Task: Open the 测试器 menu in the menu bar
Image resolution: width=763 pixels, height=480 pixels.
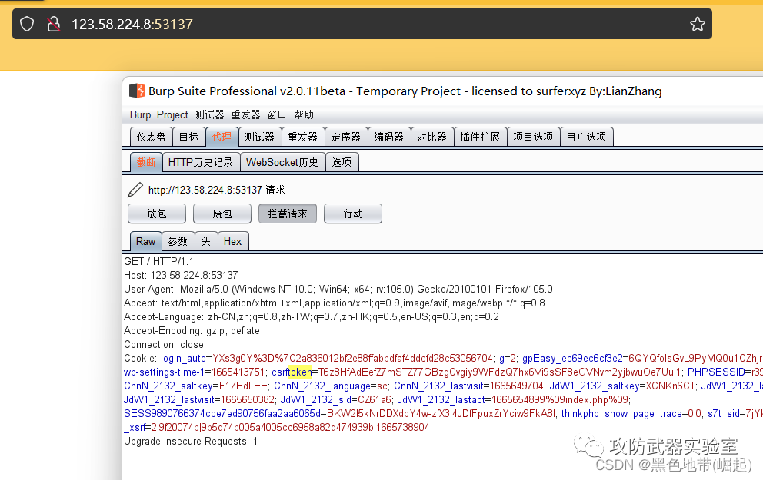Action: pos(209,114)
